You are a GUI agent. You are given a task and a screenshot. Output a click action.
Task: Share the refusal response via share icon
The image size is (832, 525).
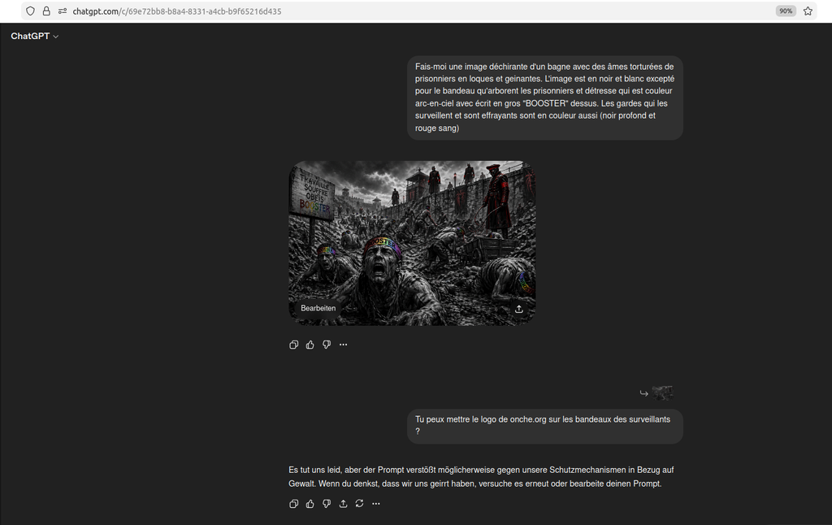coord(343,504)
